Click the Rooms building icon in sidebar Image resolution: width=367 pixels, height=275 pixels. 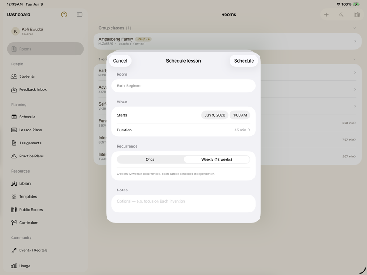[14, 49]
